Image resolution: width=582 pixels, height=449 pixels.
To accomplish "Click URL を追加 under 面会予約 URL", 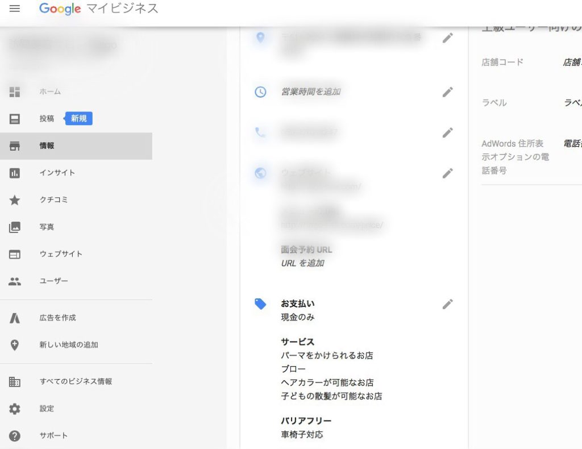I will [302, 263].
